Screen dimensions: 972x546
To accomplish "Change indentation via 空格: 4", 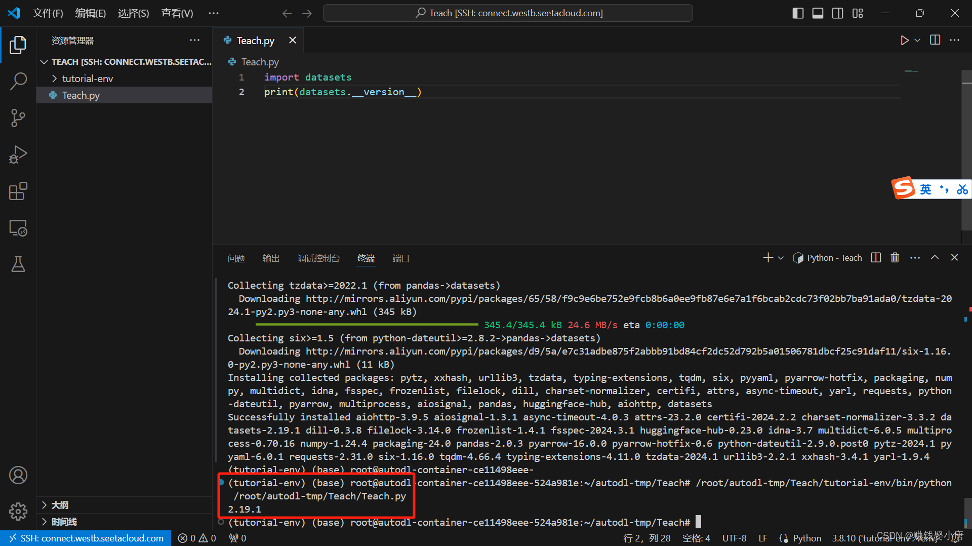I will [696, 538].
